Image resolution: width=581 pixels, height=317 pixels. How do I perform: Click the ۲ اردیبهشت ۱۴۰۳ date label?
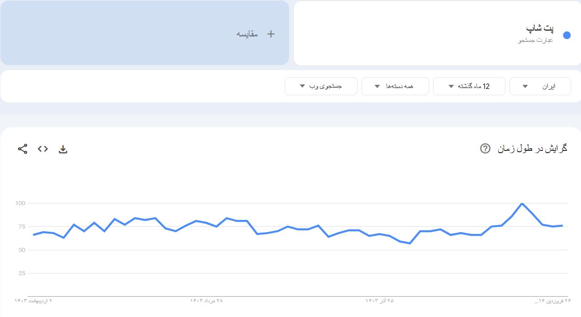pyautogui.click(x=33, y=300)
